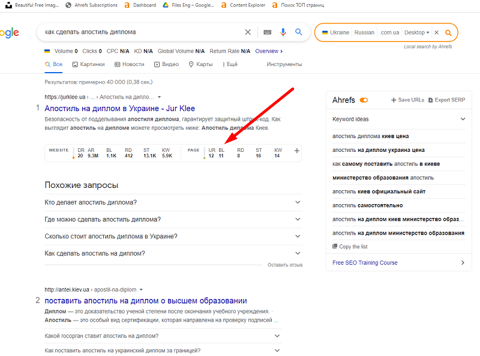Collapse the Keyword ideas section
480x356 pixels.
(463, 119)
